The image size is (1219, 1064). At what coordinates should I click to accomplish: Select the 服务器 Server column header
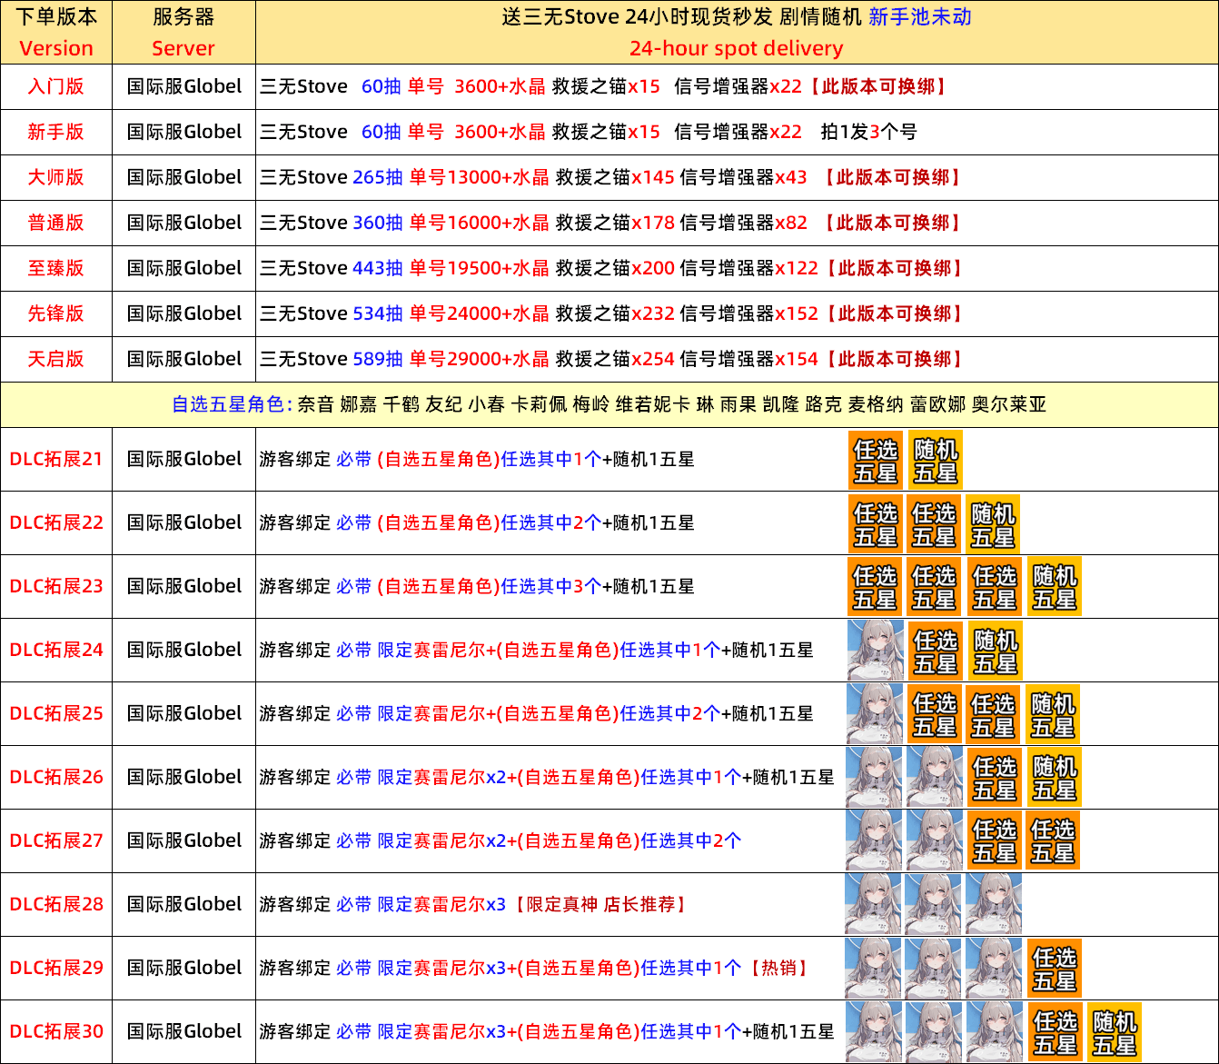183,32
